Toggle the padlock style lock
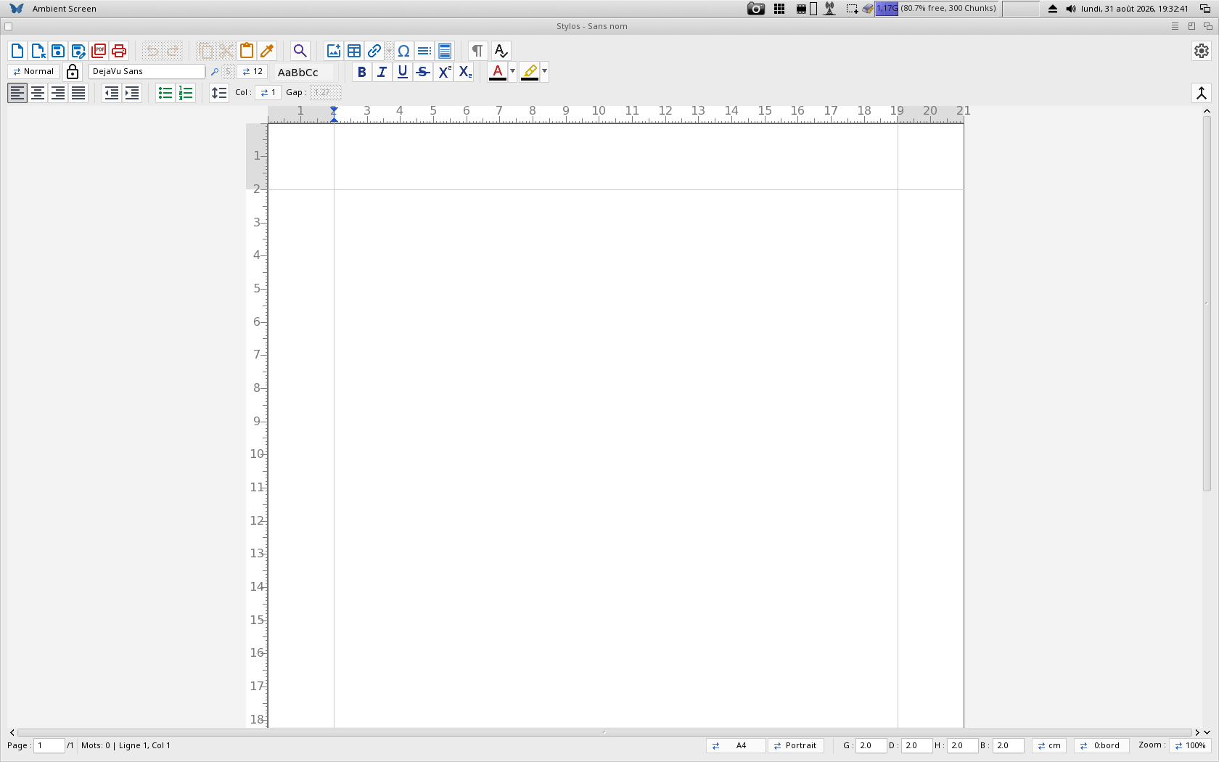This screenshot has width=1219, height=762. click(x=73, y=72)
